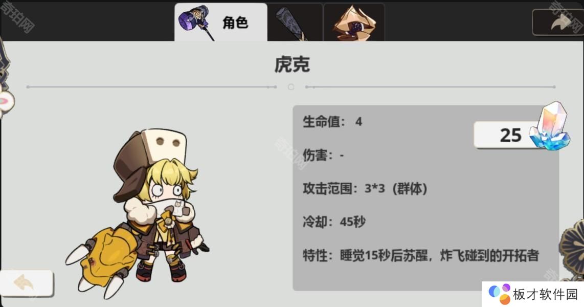
Task: Click the 生命值: 4 stat line
Action: tap(332, 121)
